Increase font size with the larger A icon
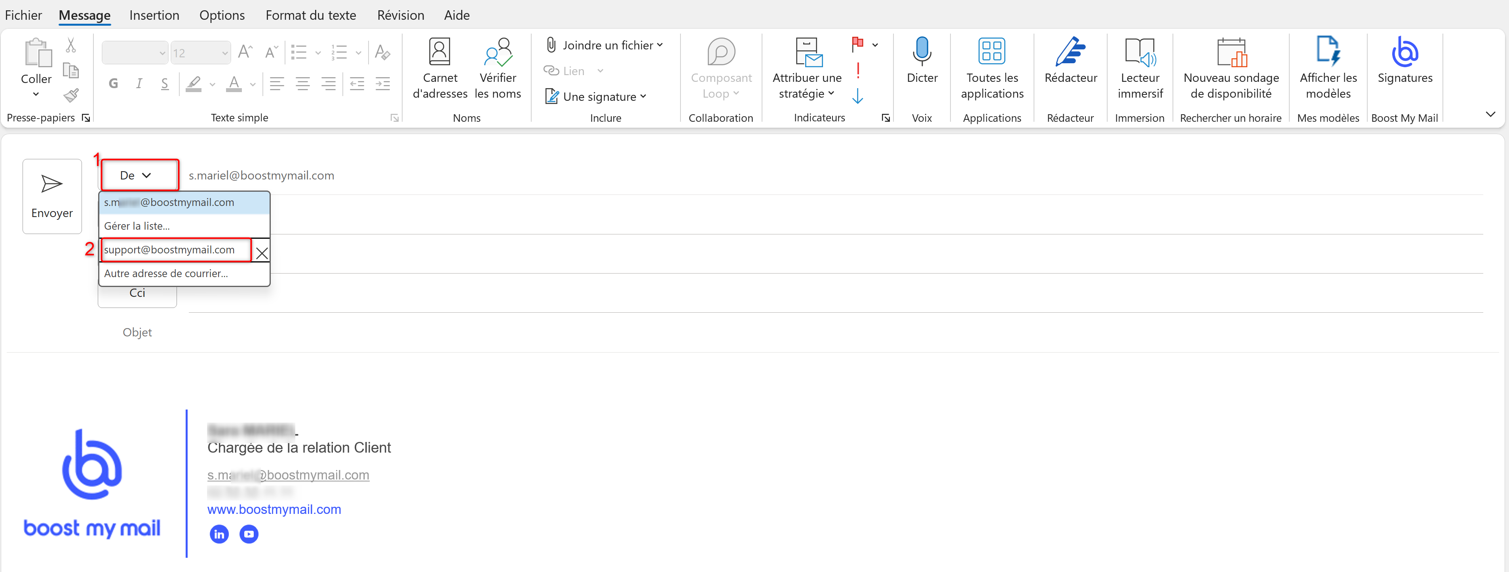The height and width of the screenshot is (572, 1509). pos(245,52)
